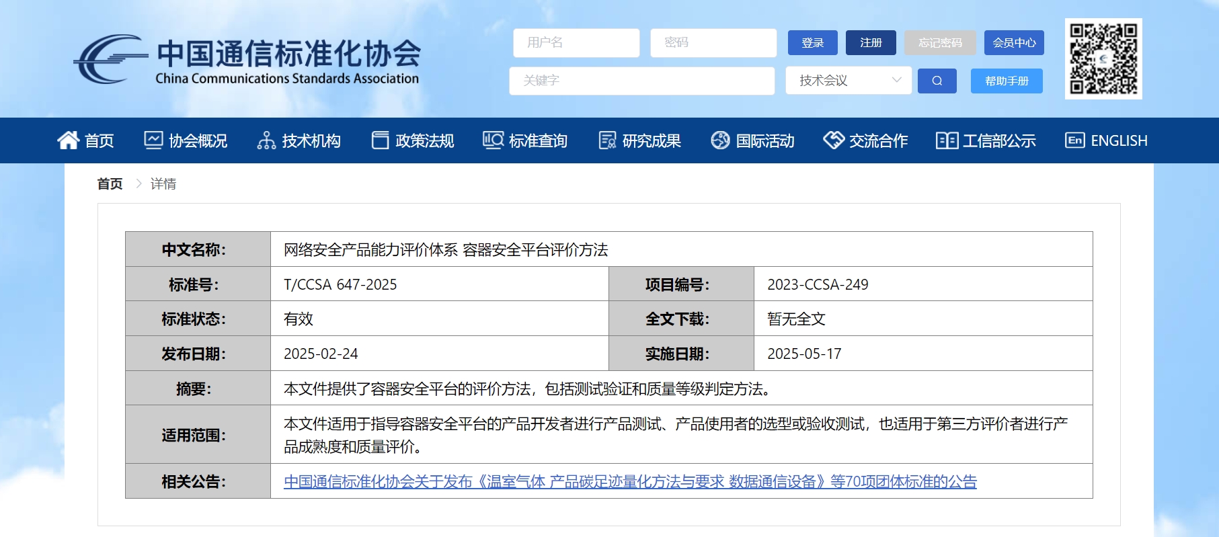Focus the 密码 password field

pyautogui.click(x=713, y=42)
